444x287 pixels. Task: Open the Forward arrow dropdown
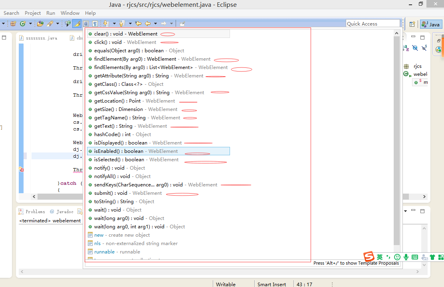click(x=171, y=23)
